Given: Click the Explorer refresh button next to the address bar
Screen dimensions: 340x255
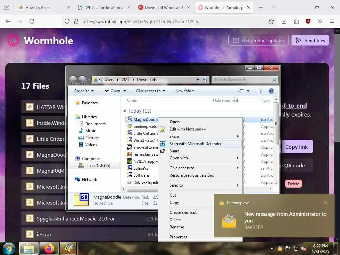Looking at the screenshot, I should click(x=205, y=80).
